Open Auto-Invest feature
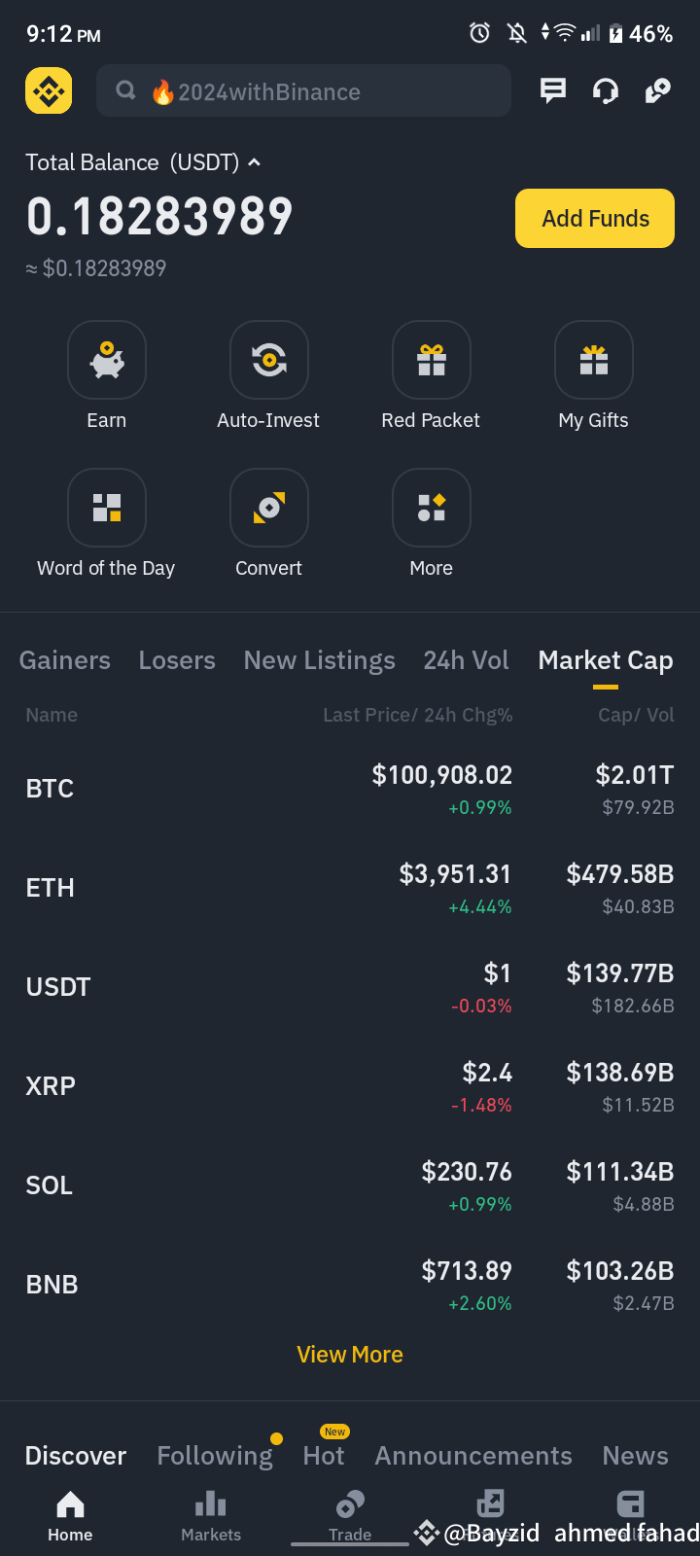Image resolution: width=700 pixels, height=1556 pixels. 269,360
